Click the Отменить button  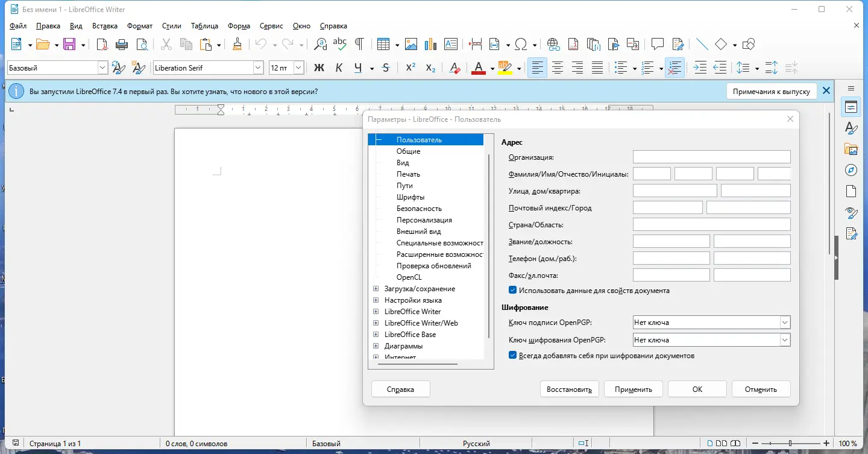[x=761, y=389]
